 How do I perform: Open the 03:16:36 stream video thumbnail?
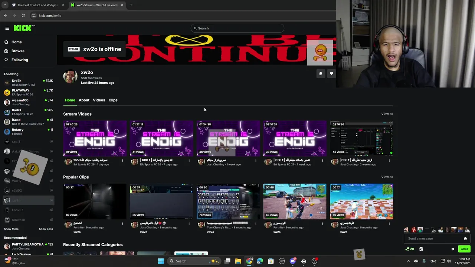(361, 138)
